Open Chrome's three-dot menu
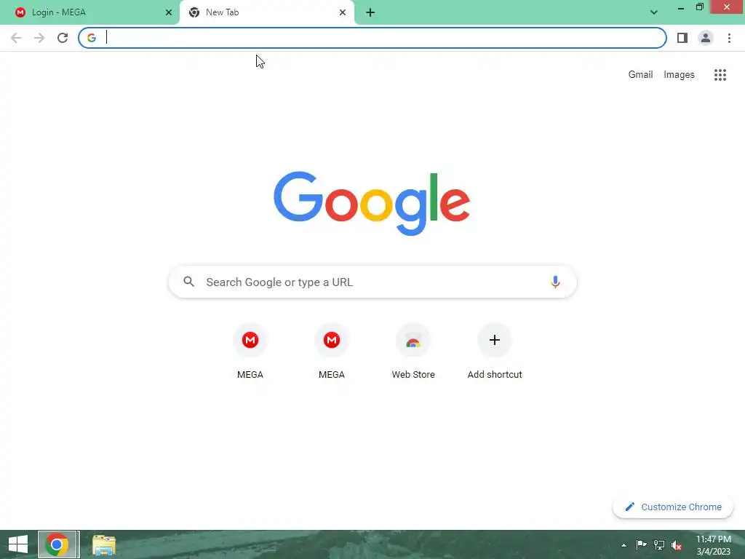 click(729, 38)
